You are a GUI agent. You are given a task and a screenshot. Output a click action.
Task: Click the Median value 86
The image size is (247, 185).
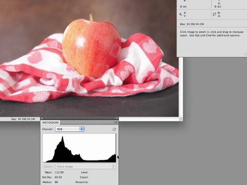click(56, 182)
